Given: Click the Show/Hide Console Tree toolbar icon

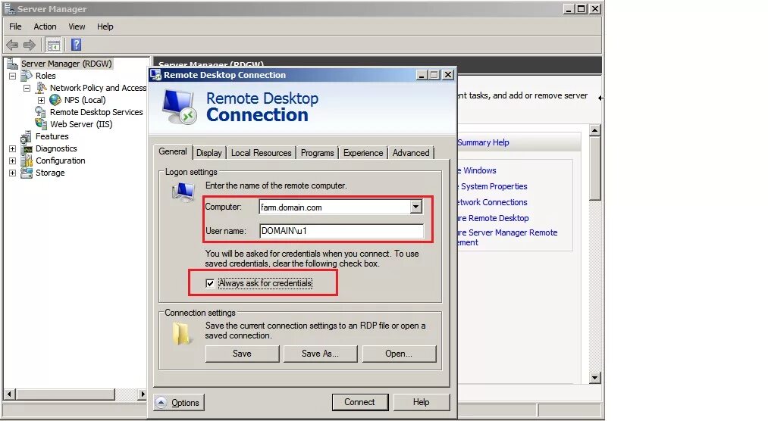Looking at the screenshot, I should point(53,45).
